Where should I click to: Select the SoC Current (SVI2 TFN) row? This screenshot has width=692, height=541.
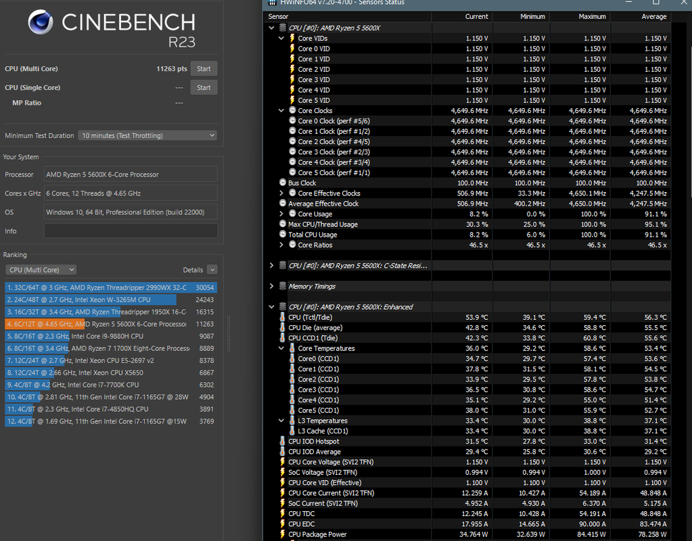(x=467, y=503)
